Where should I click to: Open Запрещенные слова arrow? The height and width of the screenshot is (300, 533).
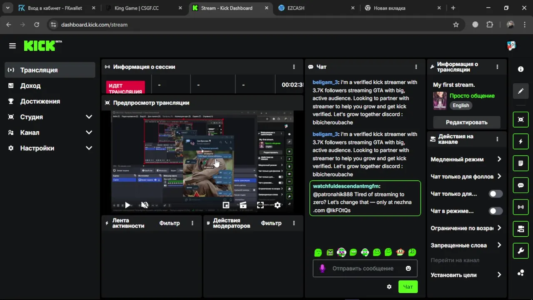499,245
